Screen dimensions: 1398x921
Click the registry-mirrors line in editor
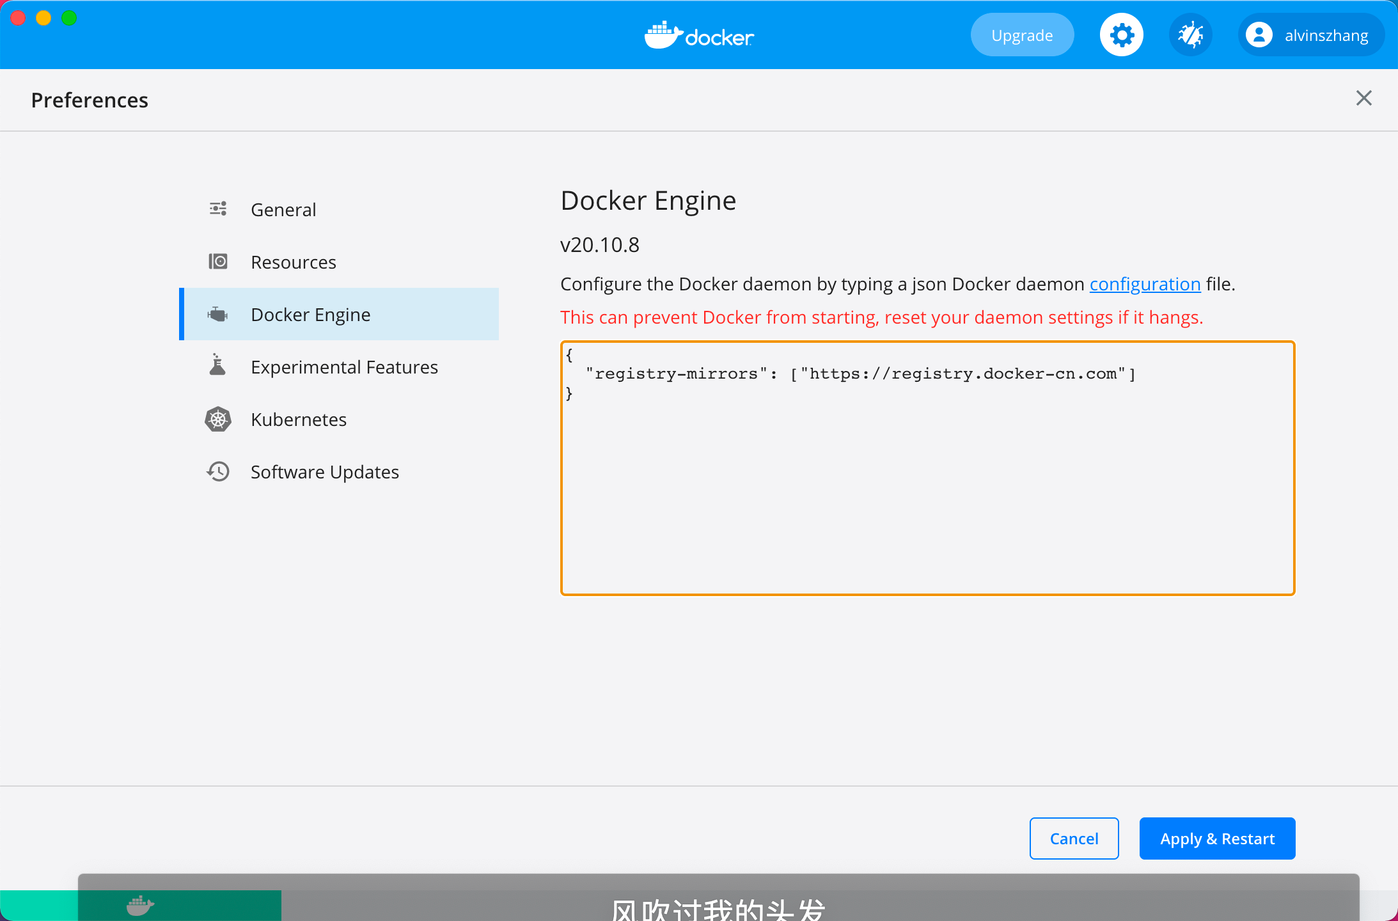(x=860, y=374)
